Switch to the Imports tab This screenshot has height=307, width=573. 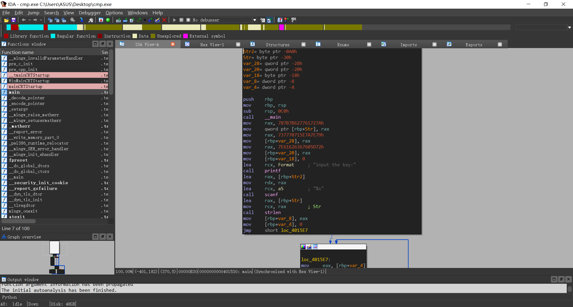[408, 45]
